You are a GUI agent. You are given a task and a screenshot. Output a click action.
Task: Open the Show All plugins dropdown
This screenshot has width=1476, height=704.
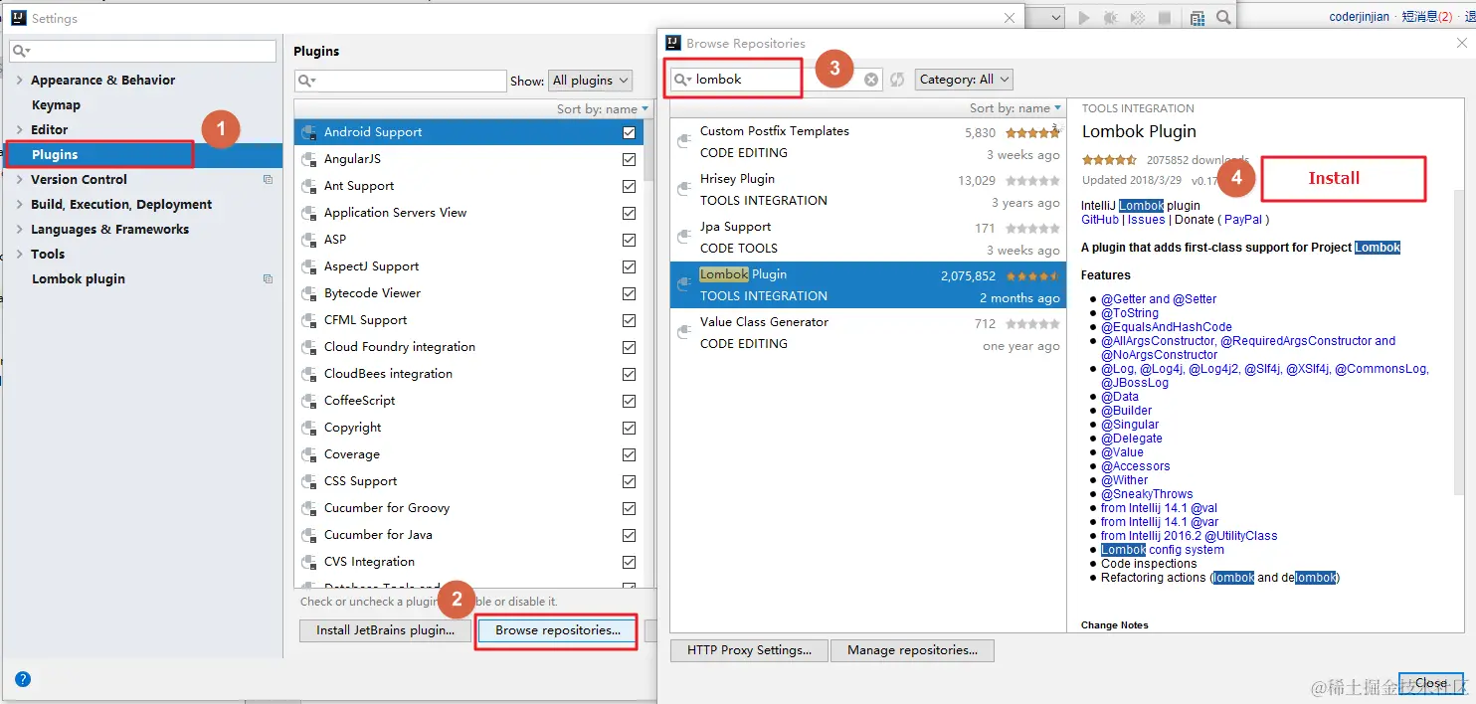tap(591, 81)
